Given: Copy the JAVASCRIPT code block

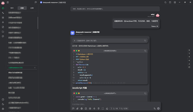Looking at the screenshot, I should coord(145,93).
